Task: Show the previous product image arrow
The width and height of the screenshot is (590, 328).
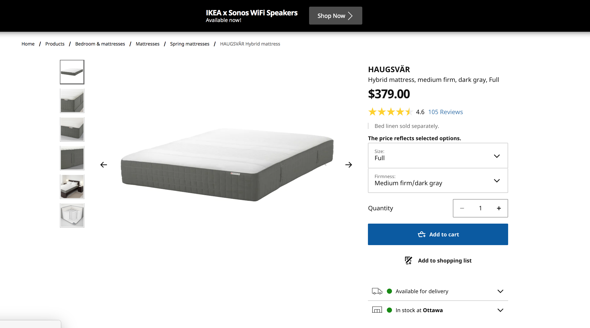Action: point(104,165)
